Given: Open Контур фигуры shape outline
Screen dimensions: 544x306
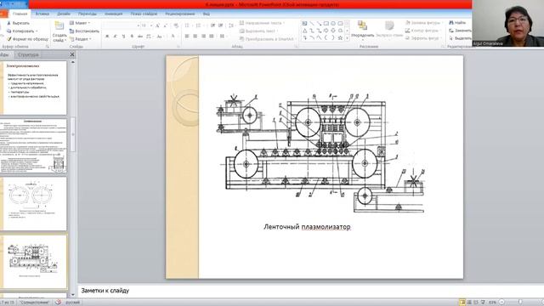Looking at the screenshot, I should tap(423, 31).
